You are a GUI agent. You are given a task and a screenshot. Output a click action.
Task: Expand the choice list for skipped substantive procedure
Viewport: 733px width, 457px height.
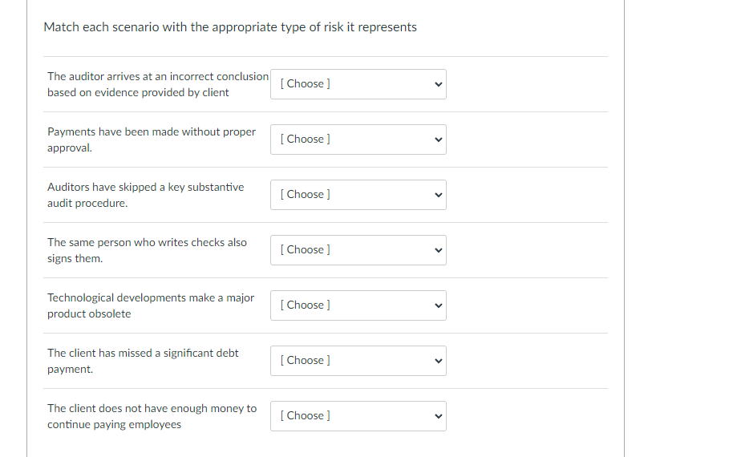point(358,195)
